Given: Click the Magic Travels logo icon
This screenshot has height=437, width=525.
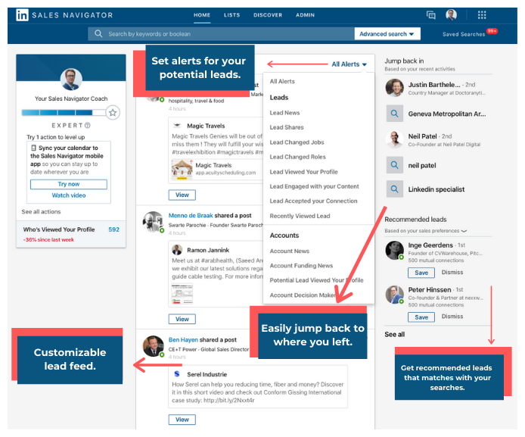Looking at the screenshot, I should (177, 126).
